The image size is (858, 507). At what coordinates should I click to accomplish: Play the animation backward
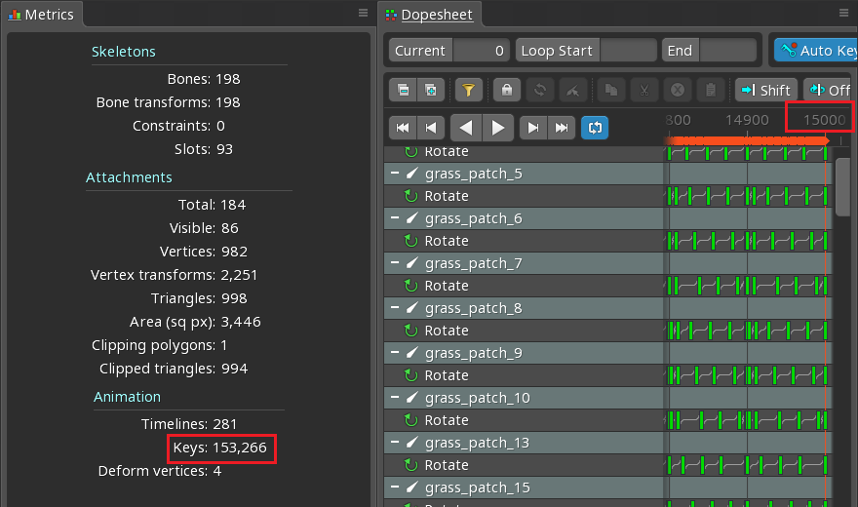tap(466, 128)
